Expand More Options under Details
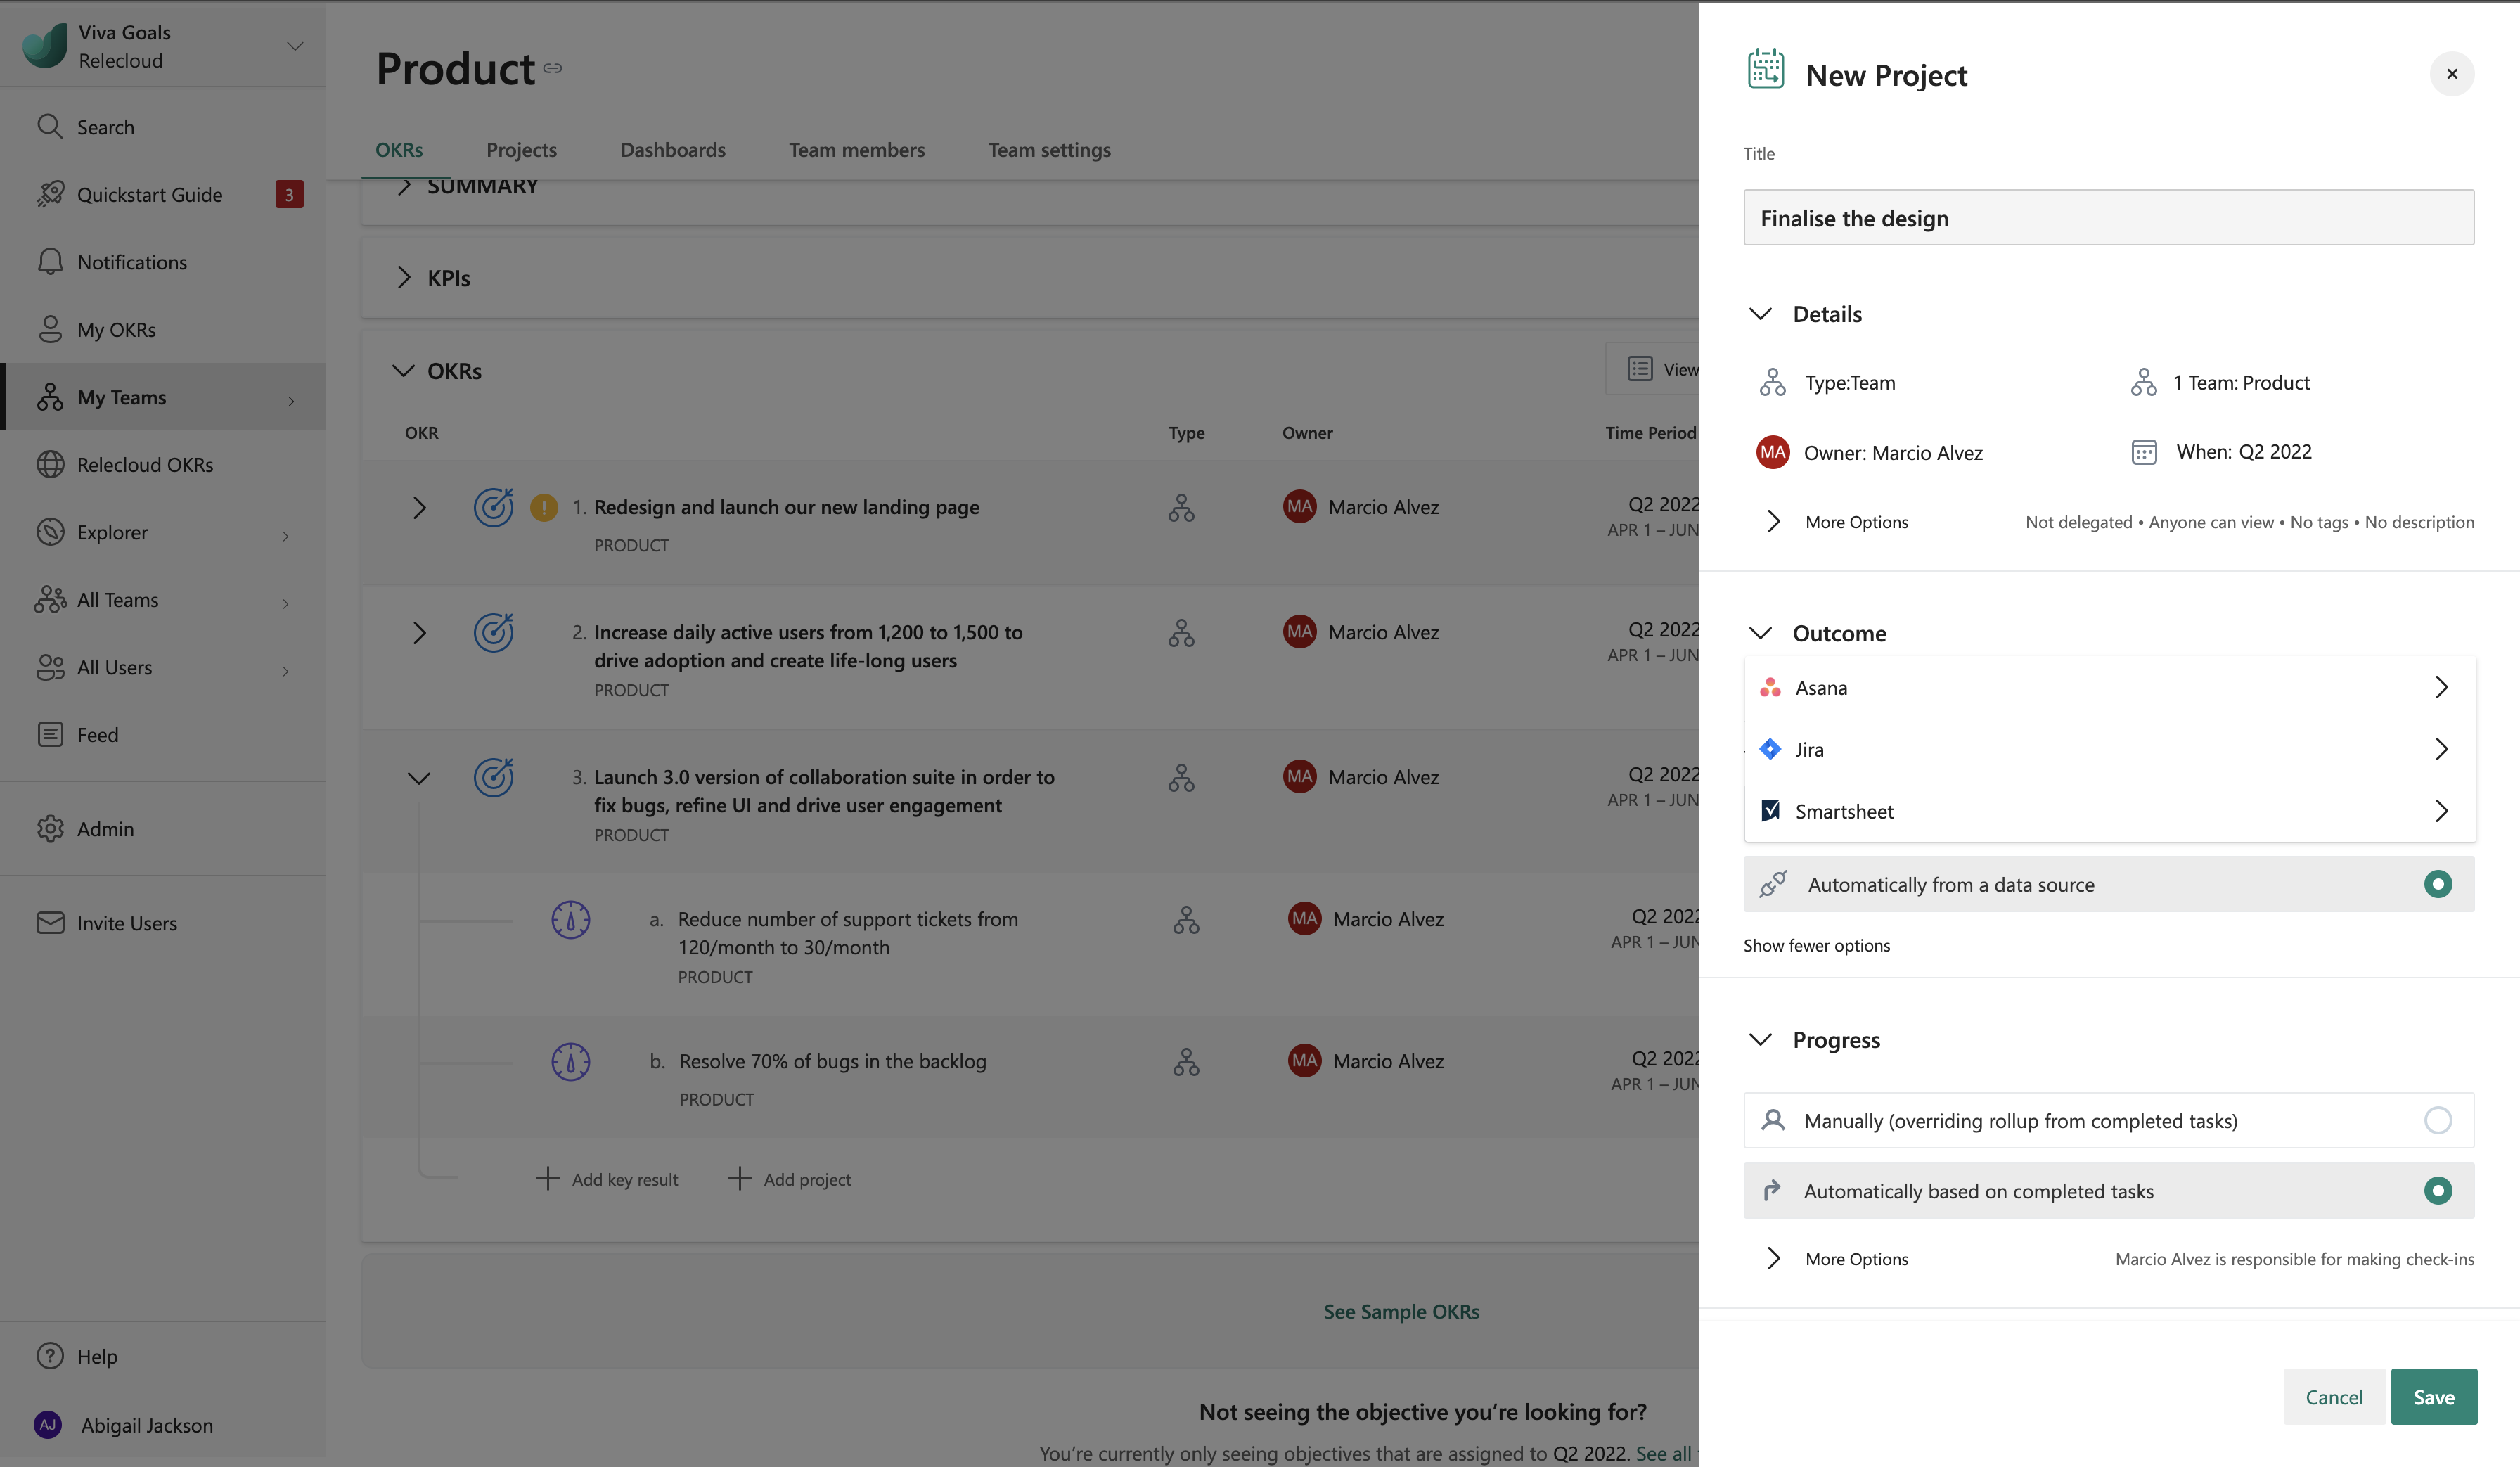Viewport: 2520px width, 1467px height. [x=1855, y=522]
